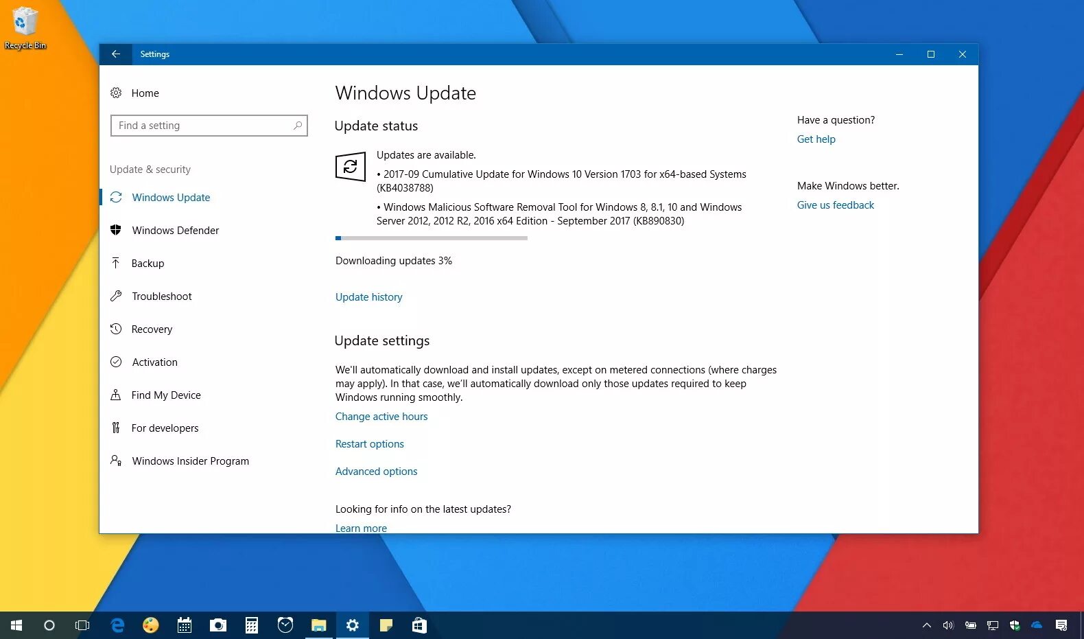This screenshot has height=639, width=1084.
Task: Click the Recovery clock icon
Action: tap(116, 329)
